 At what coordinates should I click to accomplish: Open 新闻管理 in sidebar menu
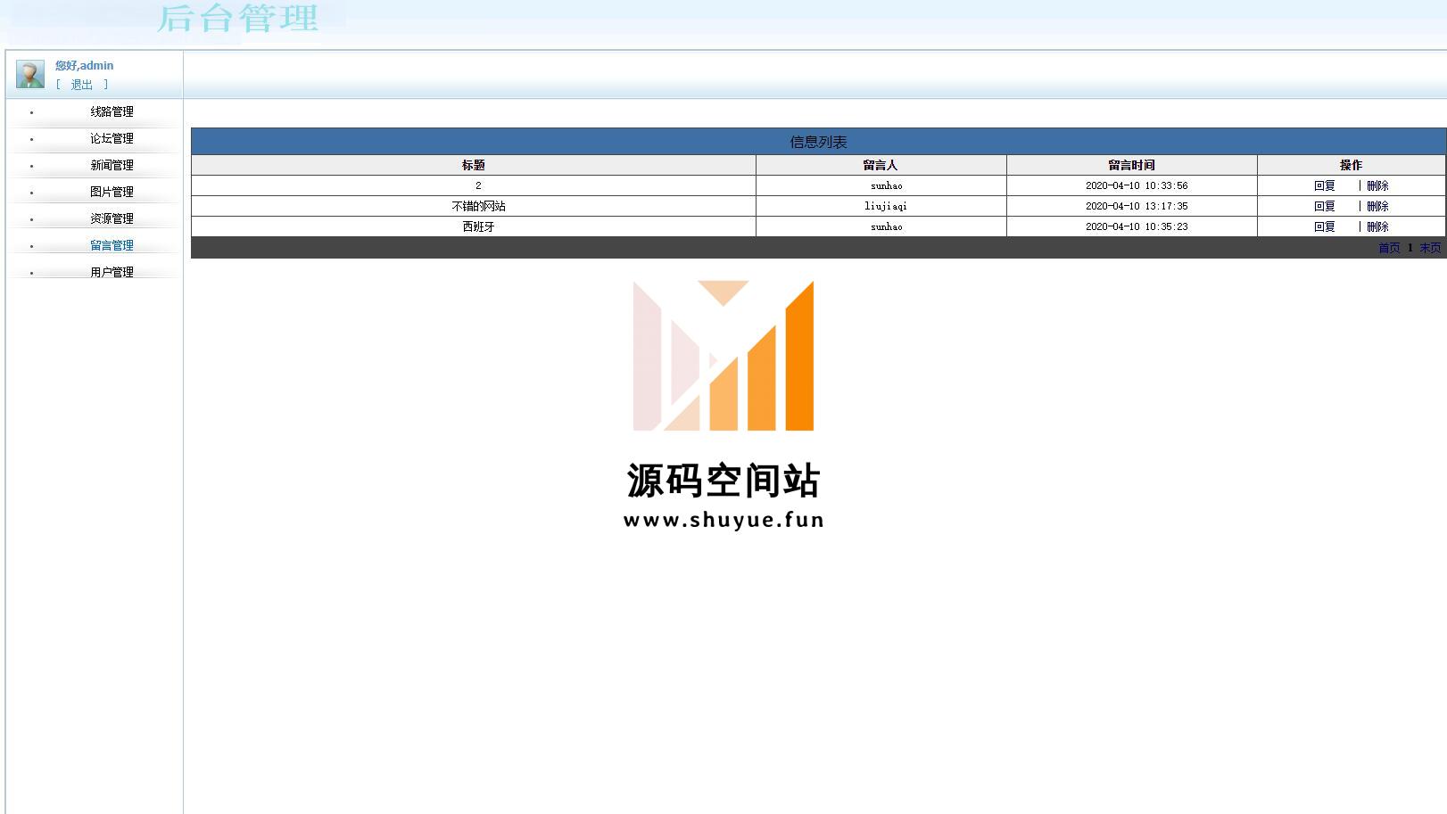pyautogui.click(x=112, y=165)
